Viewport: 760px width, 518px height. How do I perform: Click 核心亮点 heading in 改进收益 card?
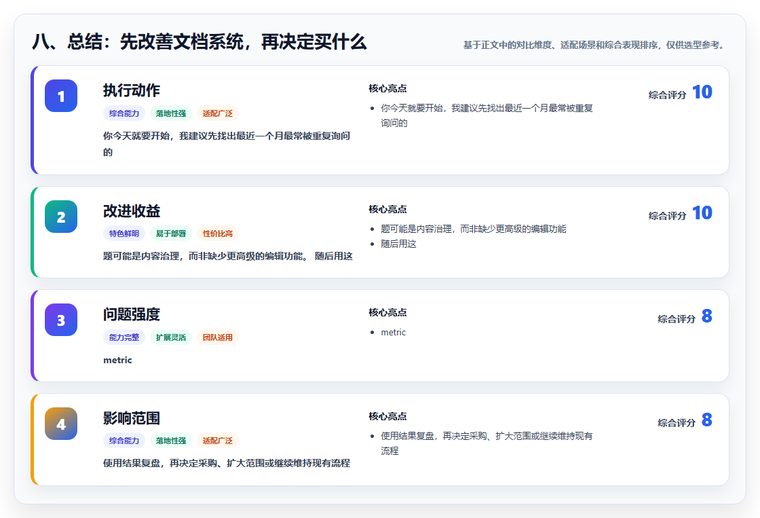coord(387,209)
